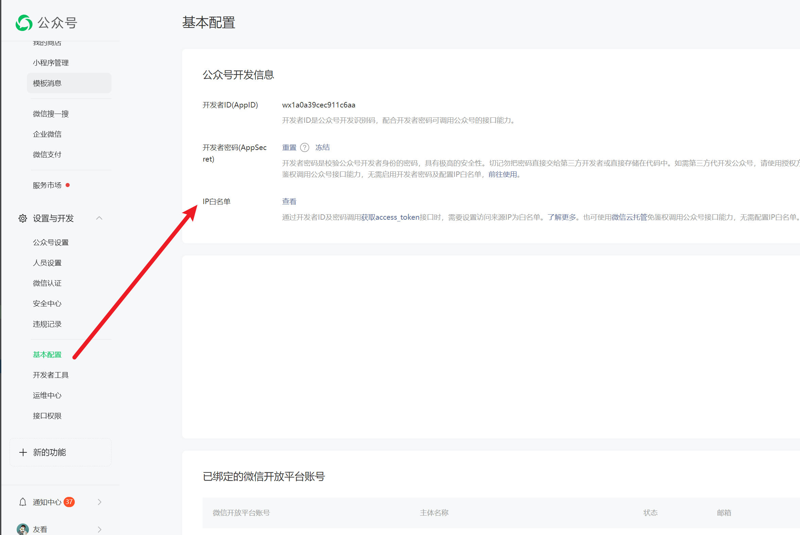
Task: Click the 微信开放平台账号 column header
Action: tap(241, 513)
